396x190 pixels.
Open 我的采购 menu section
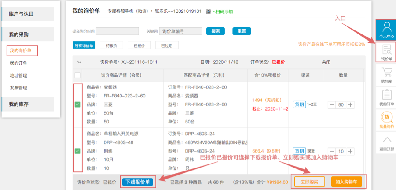point(28,34)
